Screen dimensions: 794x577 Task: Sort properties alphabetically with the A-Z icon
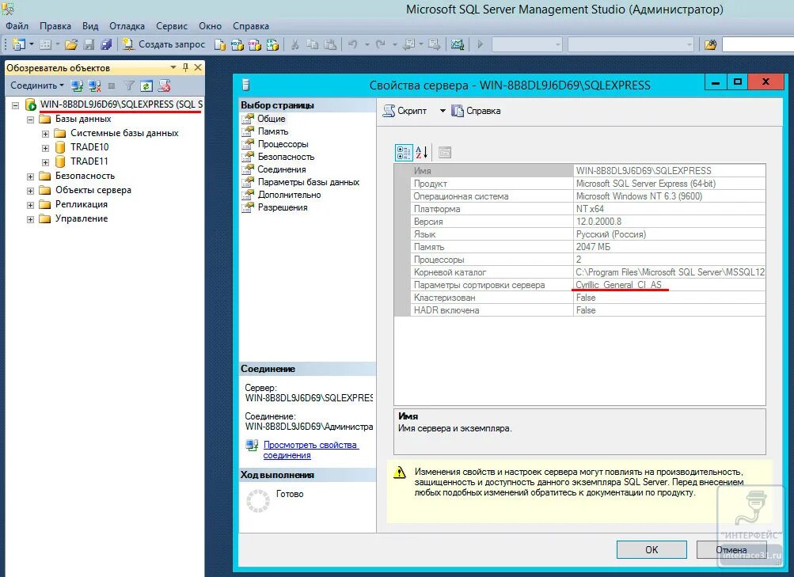click(x=421, y=152)
